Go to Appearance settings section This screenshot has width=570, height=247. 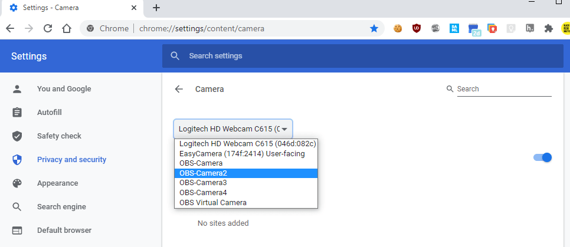pos(58,183)
